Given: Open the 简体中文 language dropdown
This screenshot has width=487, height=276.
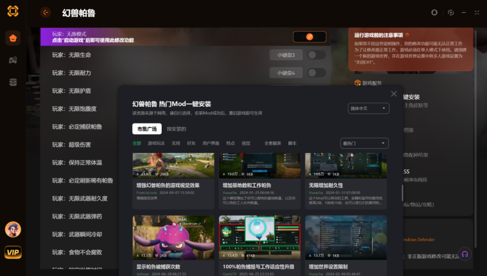Looking at the screenshot, I should 368,108.
